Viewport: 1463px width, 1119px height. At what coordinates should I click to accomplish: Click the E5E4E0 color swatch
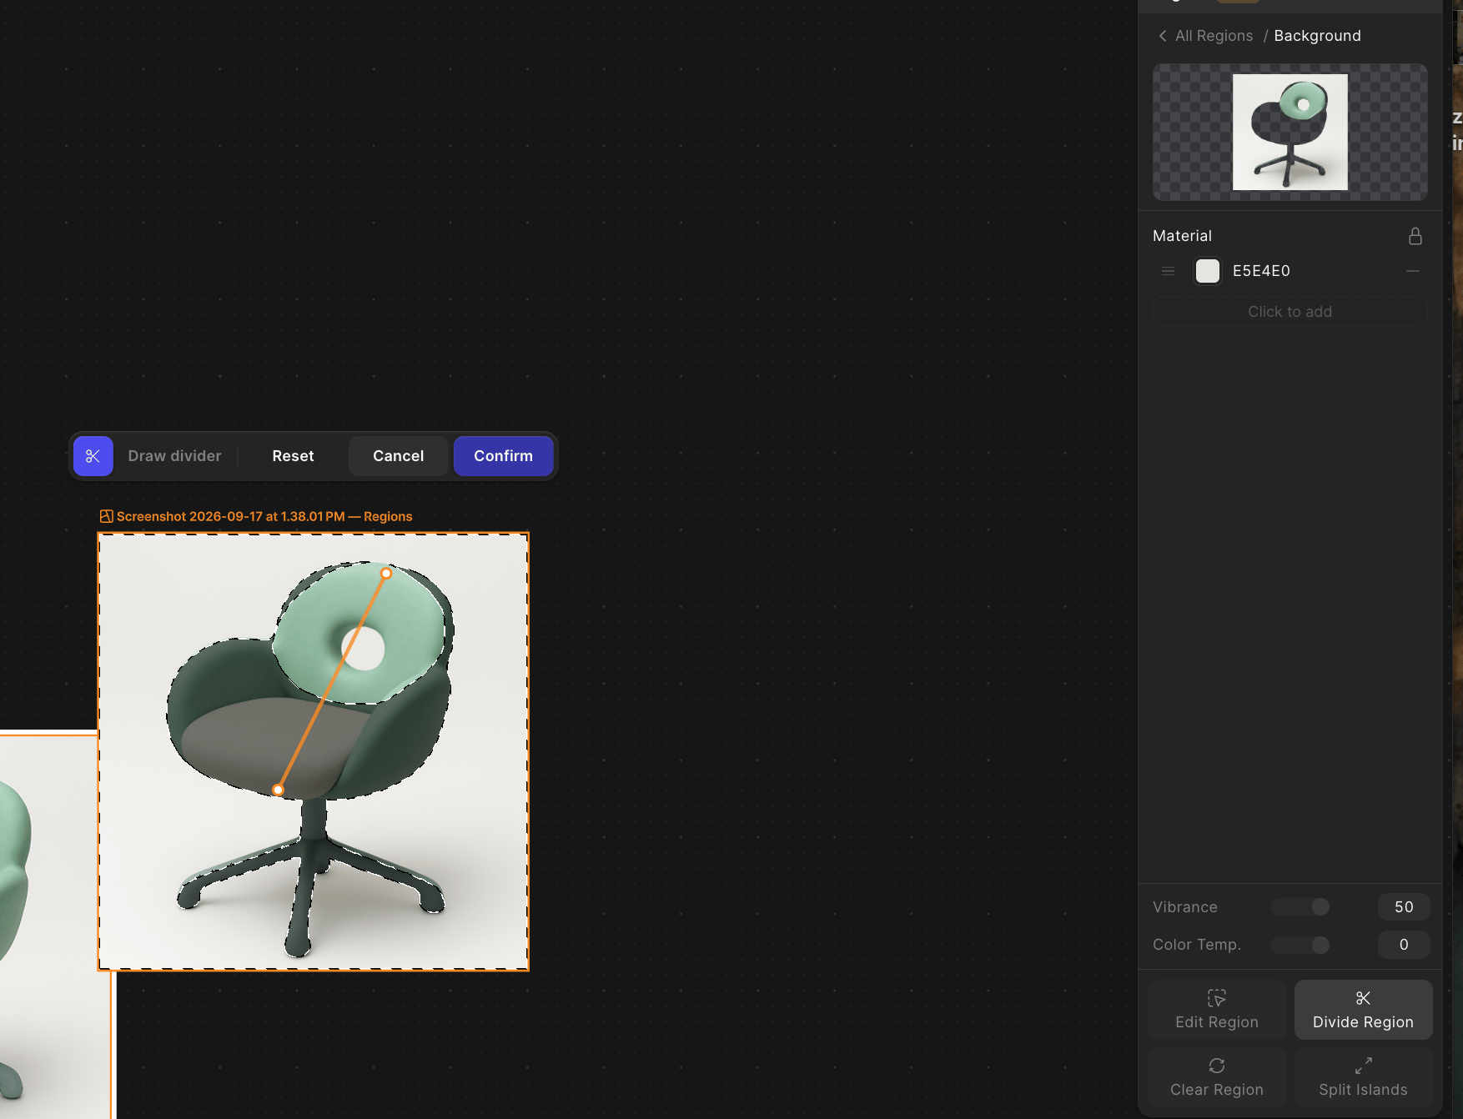coord(1207,271)
